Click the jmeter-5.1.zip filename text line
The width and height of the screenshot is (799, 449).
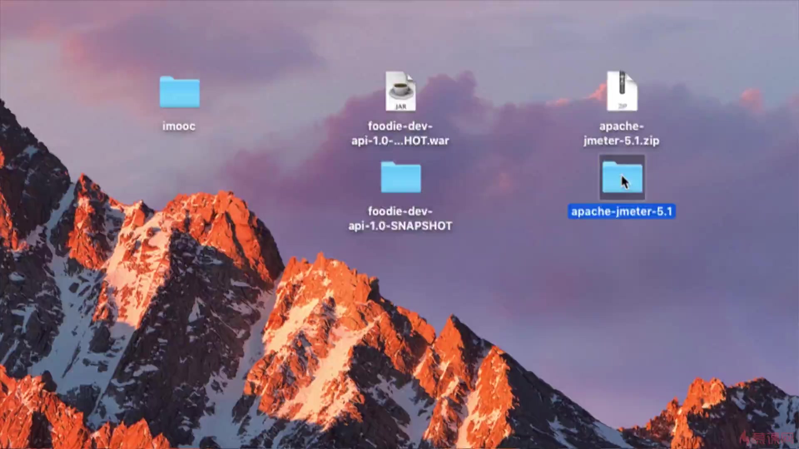[621, 141]
